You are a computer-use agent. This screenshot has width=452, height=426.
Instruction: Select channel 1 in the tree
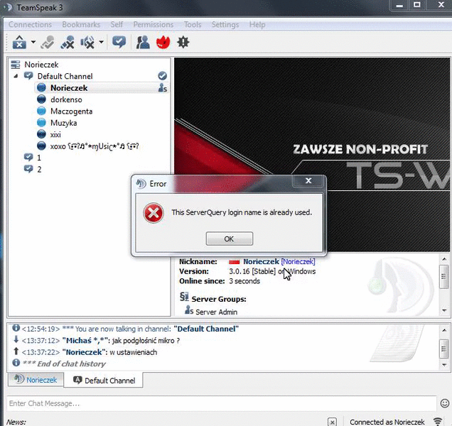coord(39,158)
